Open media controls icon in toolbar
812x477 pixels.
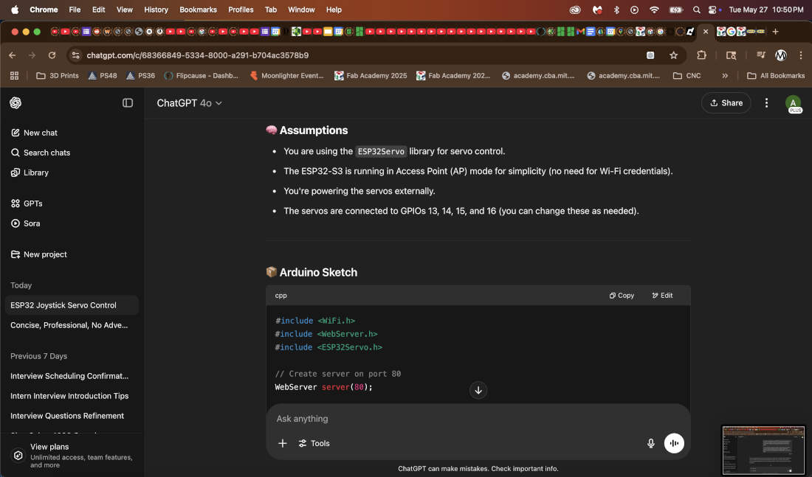(x=761, y=55)
